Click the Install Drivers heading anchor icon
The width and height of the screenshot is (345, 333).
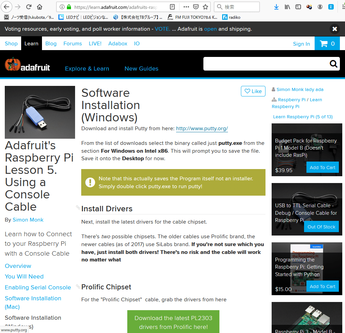pyautogui.click(x=78, y=207)
